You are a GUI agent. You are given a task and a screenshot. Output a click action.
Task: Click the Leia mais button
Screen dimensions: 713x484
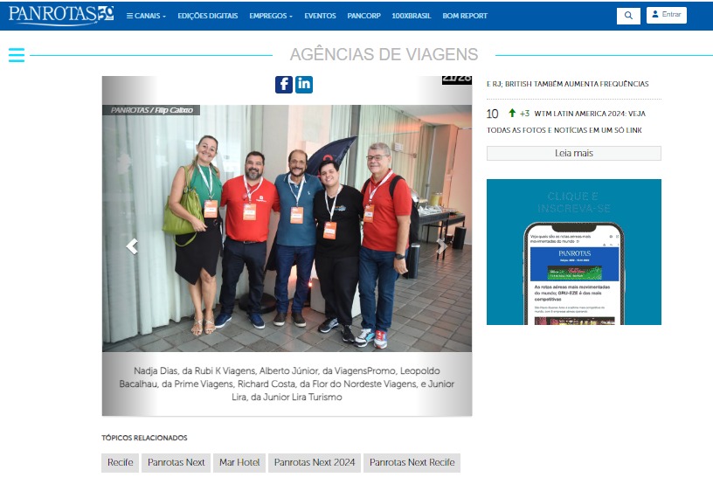pos(573,153)
